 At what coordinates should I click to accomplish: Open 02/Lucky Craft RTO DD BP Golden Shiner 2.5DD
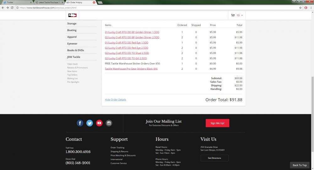tap(132, 37)
